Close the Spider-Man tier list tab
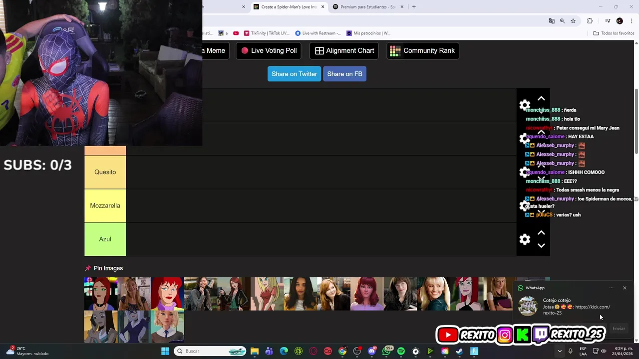Viewport: 639px width, 359px height. click(x=323, y=7)
